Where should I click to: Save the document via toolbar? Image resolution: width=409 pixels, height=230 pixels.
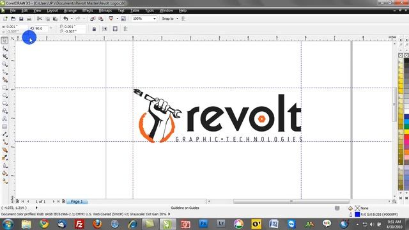pyautogui.click(x=21, y=19)
